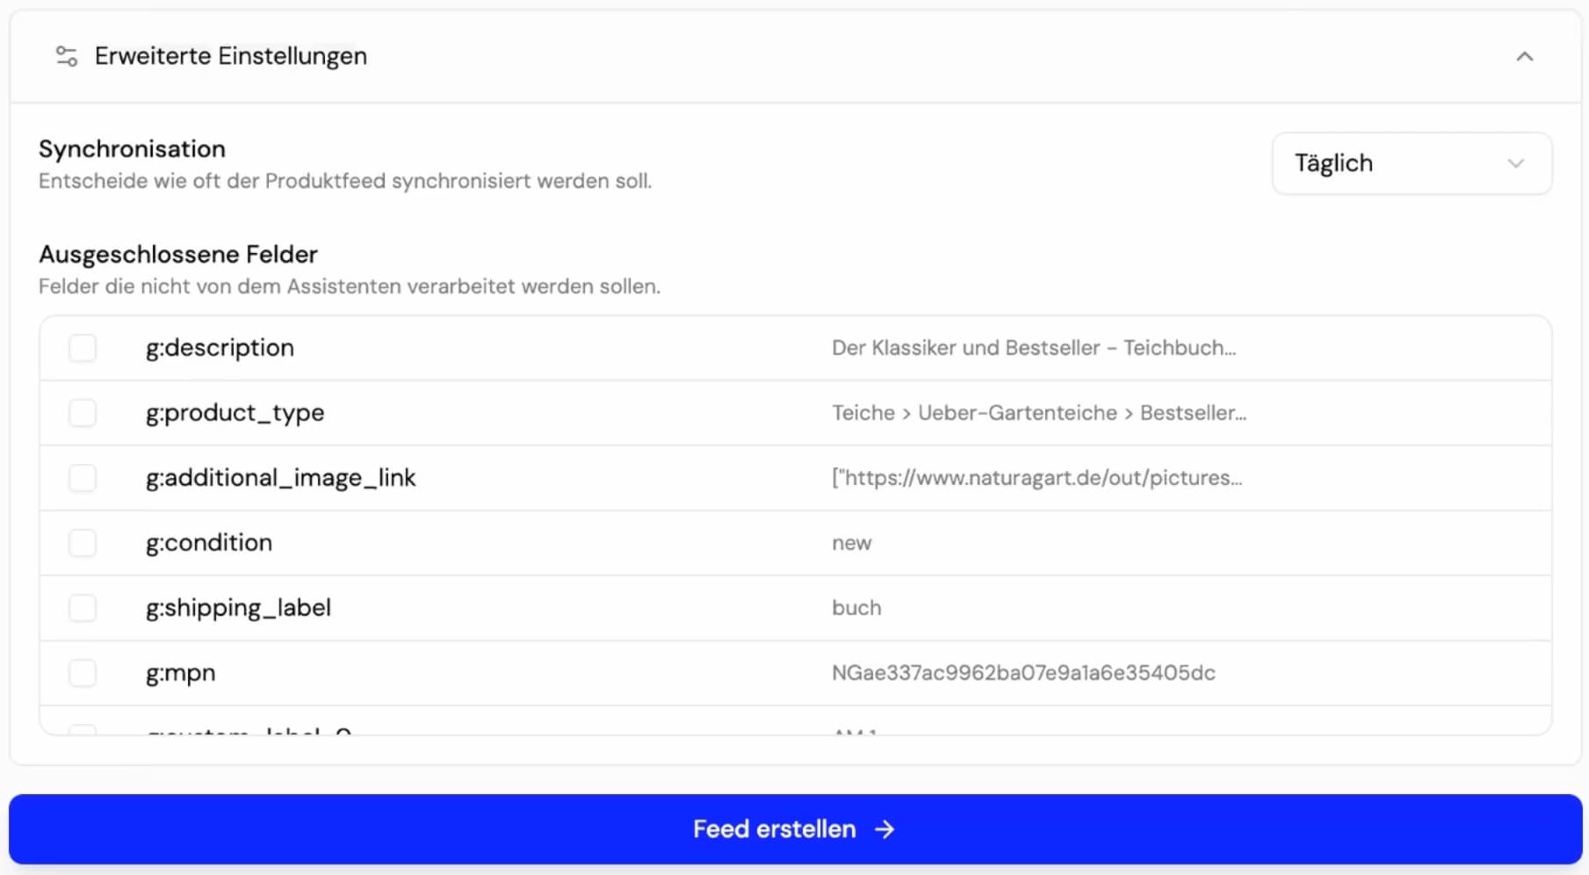Screen dimensions: 1589x875
Task: Click the chevron inside the Täglich selector
Action: 1515,163
